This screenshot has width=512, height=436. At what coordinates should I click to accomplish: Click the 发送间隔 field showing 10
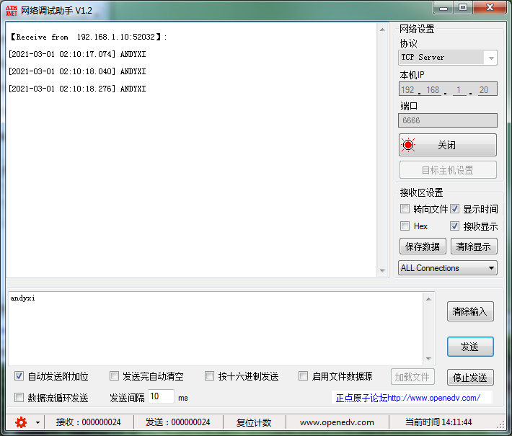click(x=161, y=396)
